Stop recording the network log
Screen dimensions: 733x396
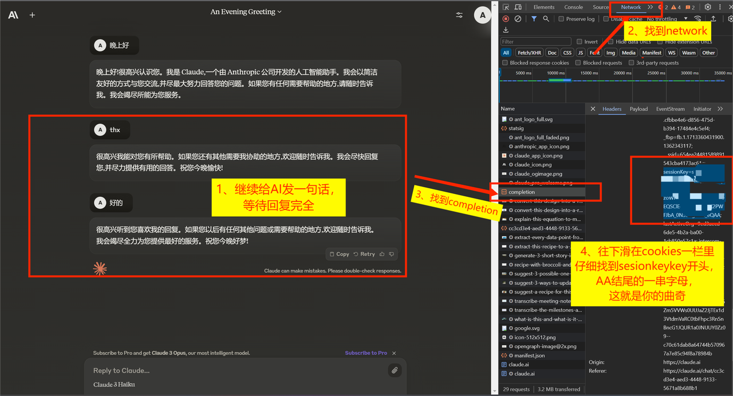pos(506,19)
